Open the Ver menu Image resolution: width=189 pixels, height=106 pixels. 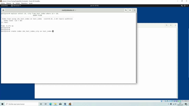pyautogui.click(x=13, y=3)
